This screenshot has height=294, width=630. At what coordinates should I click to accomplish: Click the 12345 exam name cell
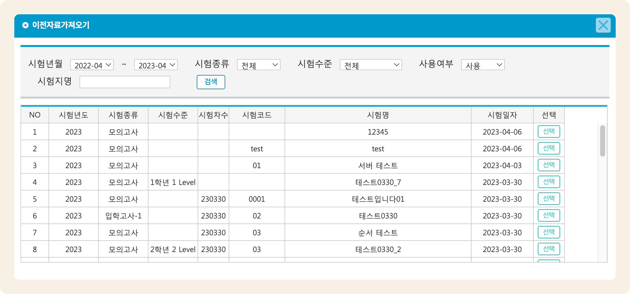click(378, 132)
